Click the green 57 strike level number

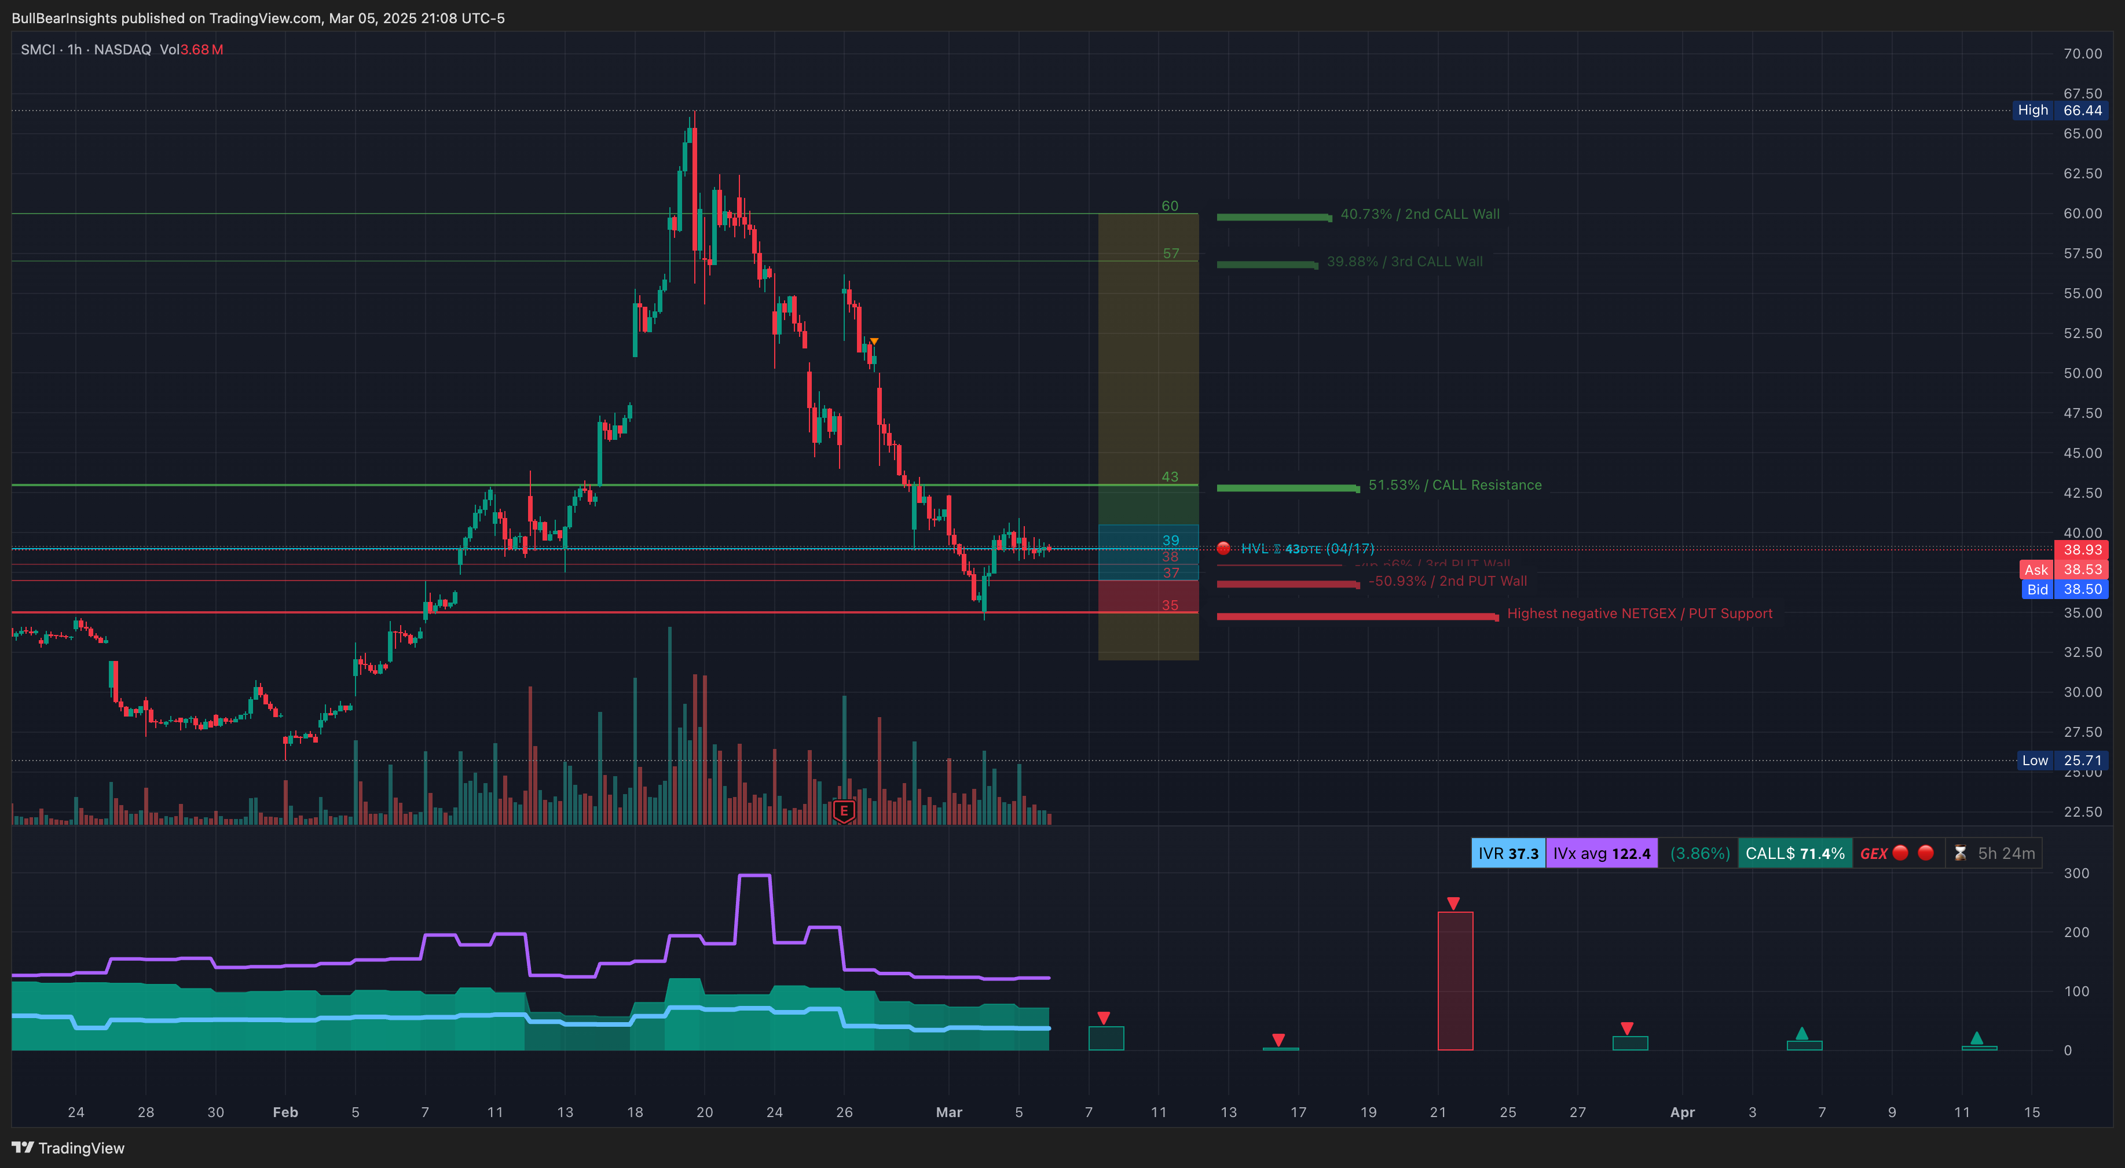pos(1171,254)
